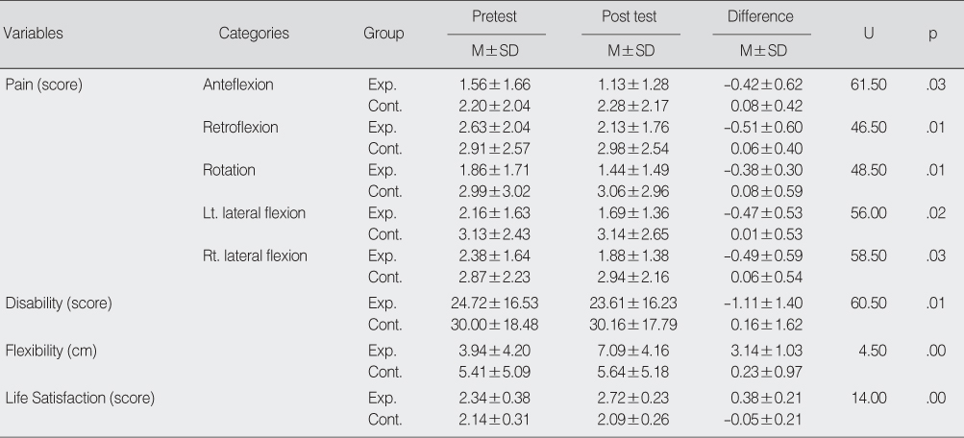Viewport: 964px width, 438px height.
Task: Click the U column header
Action: coord(869,34)
